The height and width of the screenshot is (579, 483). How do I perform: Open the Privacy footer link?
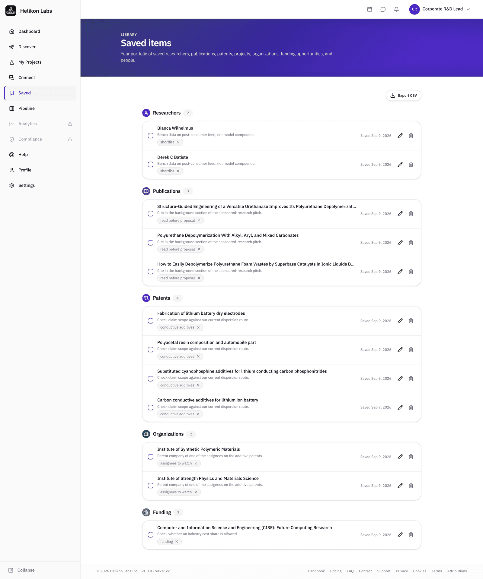tap(401, 571)
